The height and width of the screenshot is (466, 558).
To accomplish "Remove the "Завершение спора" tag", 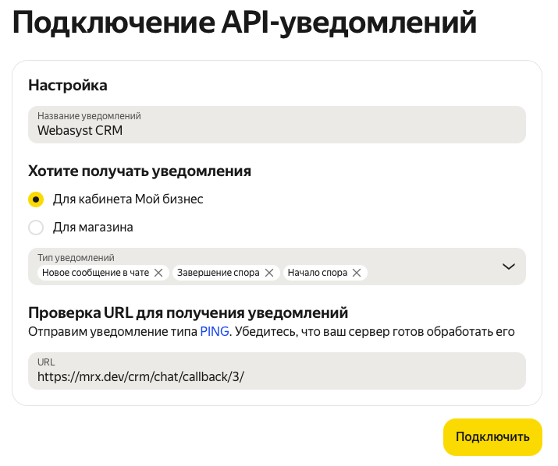I will (269, 273).
